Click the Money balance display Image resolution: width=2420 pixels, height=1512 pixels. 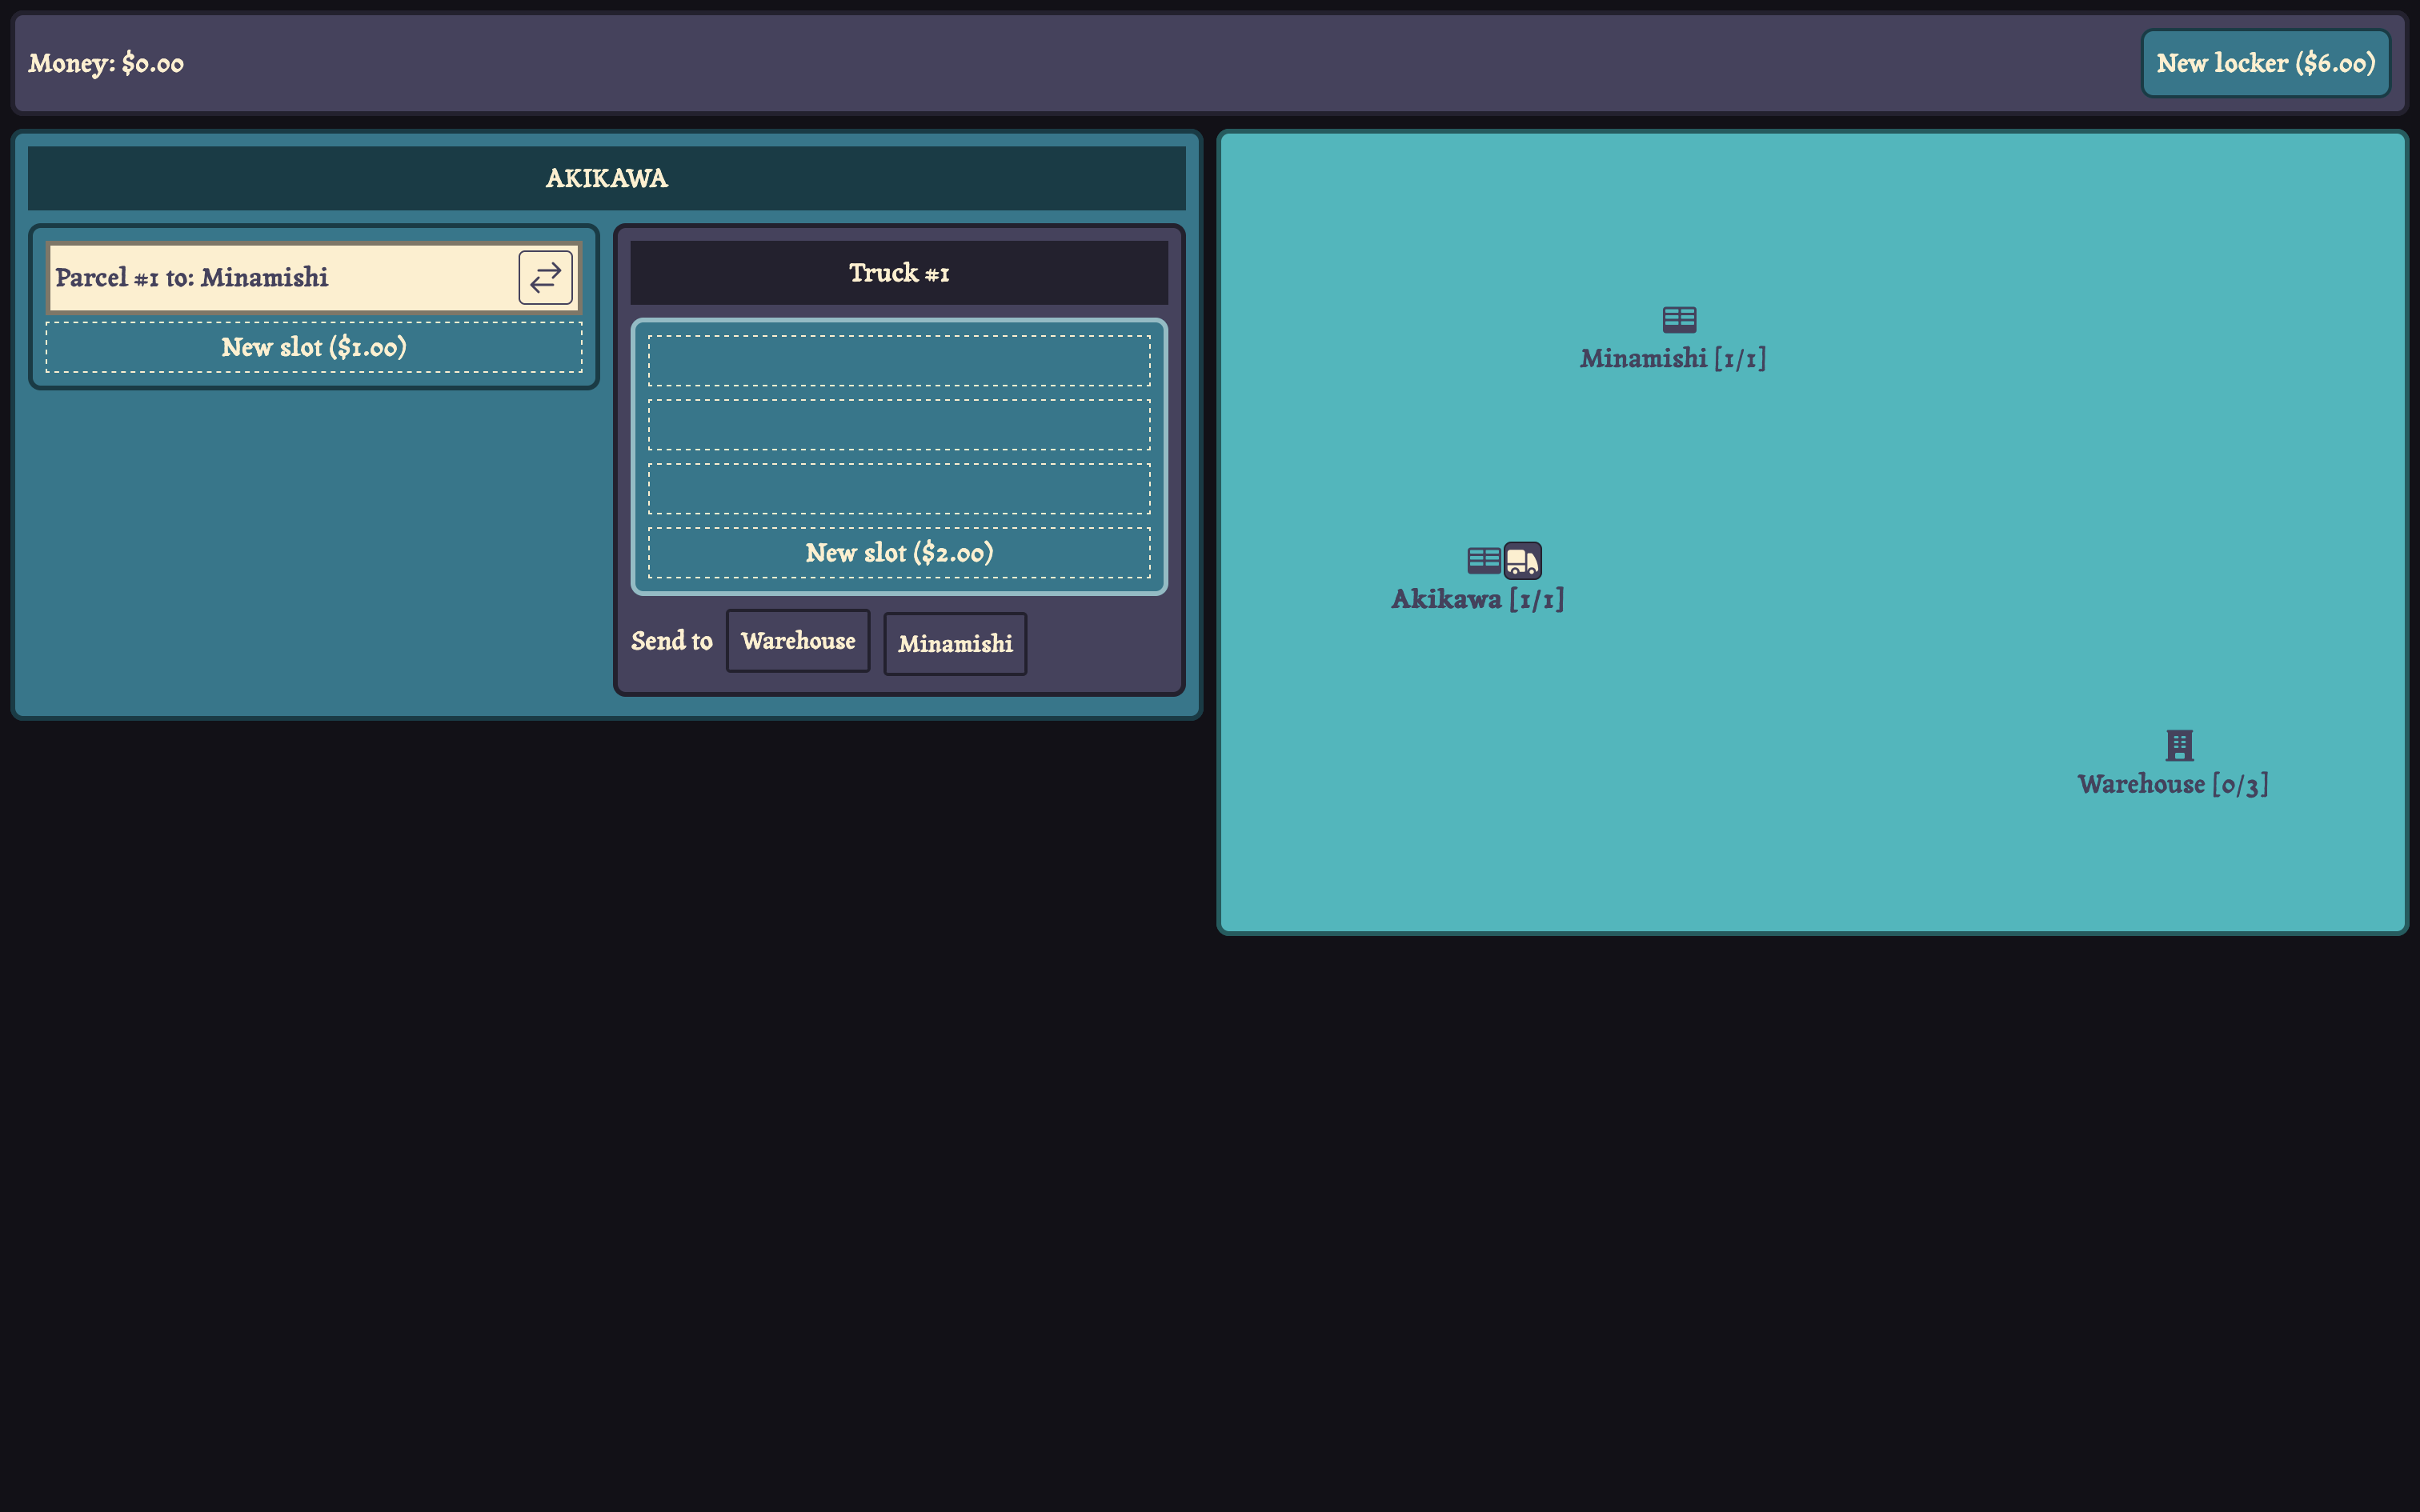106,63
